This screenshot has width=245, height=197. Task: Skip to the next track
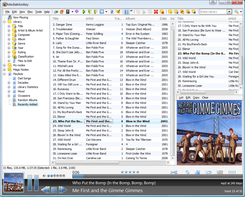pos(63,190)
